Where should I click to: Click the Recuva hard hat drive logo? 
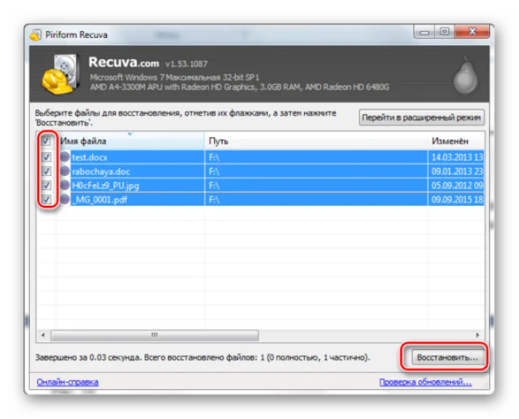61,74
